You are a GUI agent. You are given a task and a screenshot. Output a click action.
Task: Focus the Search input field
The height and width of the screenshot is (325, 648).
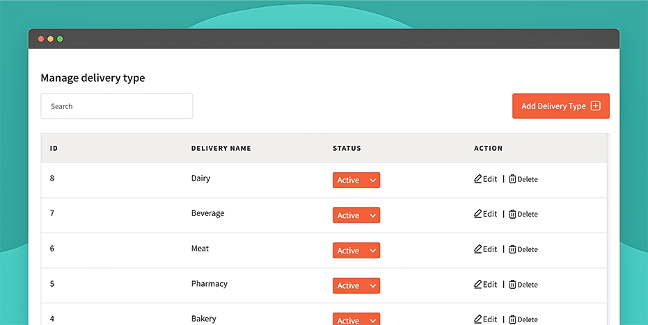click(116, 106)
